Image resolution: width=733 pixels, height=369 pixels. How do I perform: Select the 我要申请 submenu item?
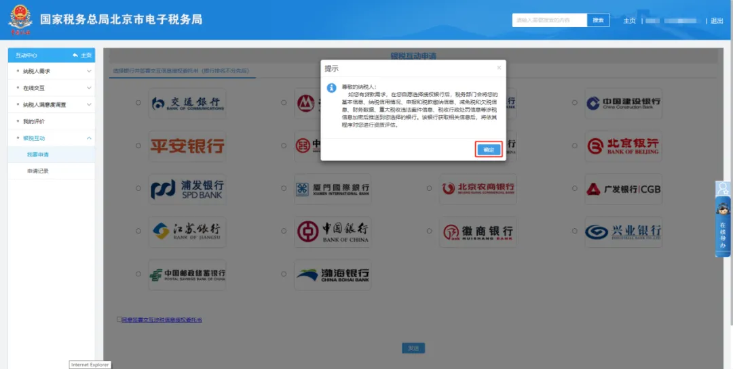[52, 154]
